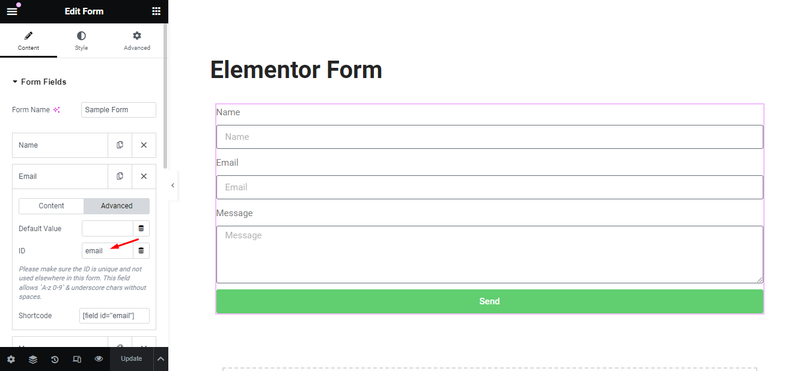This screenshot has width=788, height=371.
Task: Open responsive mode icon
Action: (x=77, y=360)
